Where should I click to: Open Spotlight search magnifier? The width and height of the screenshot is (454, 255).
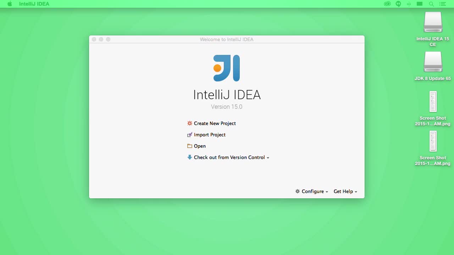coord(431,4)
